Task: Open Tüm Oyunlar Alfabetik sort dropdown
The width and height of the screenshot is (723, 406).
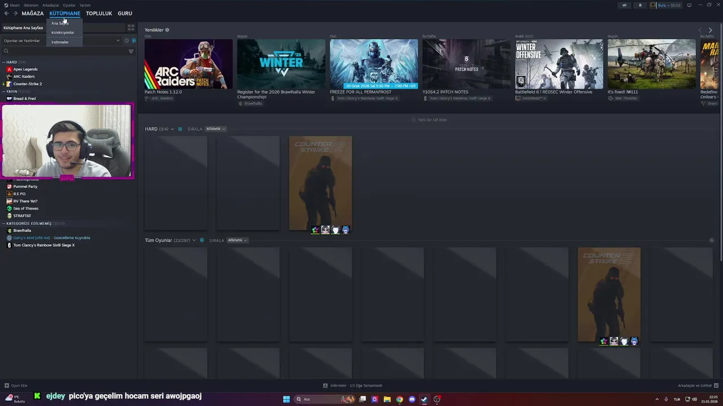Action: coord(237,240)
